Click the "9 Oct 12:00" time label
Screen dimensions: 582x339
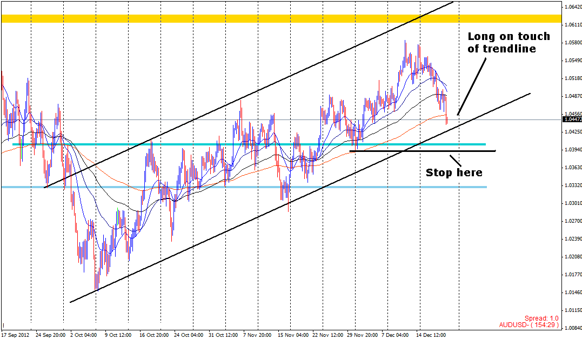(x=118, y=335)
